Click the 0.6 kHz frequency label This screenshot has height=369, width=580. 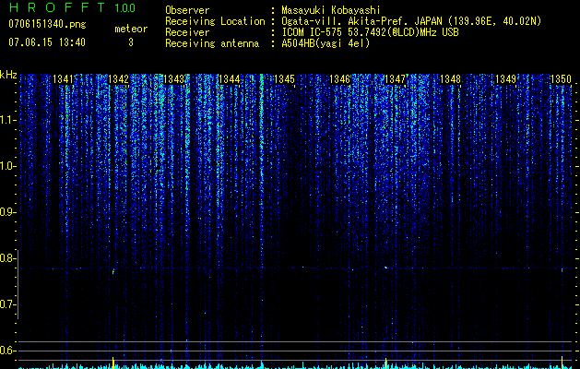tap(6, 351)
